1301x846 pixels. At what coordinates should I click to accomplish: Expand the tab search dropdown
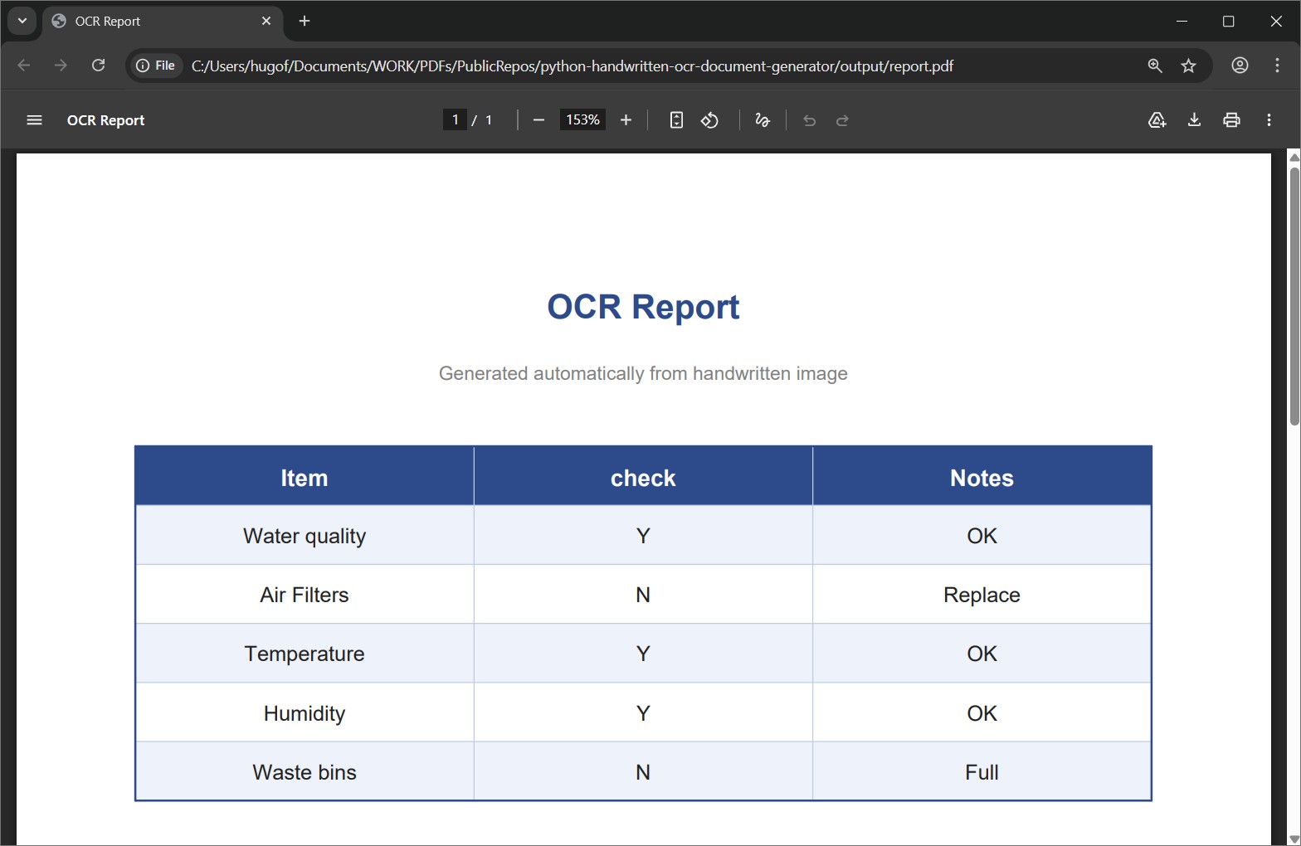point(22,21)
